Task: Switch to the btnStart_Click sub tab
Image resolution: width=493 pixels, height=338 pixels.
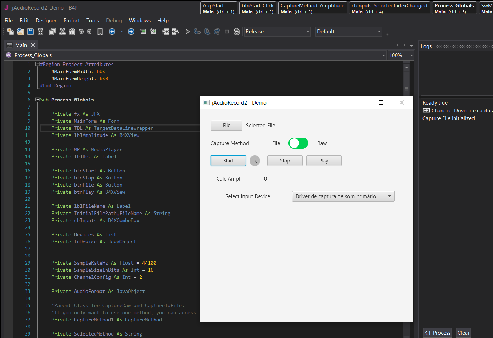Action: [x=258, y=8]
